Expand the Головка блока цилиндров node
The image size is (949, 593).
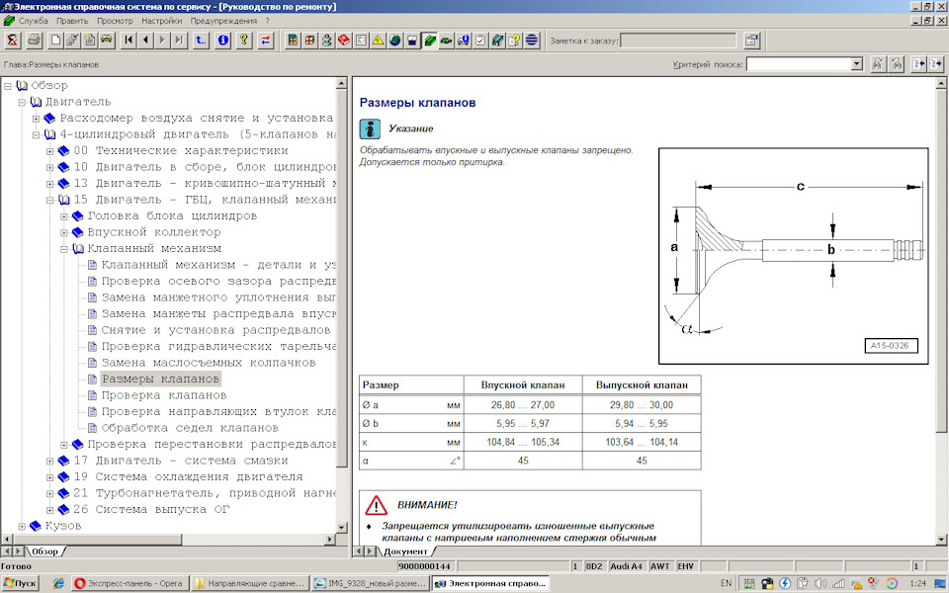tap(65, 215)
